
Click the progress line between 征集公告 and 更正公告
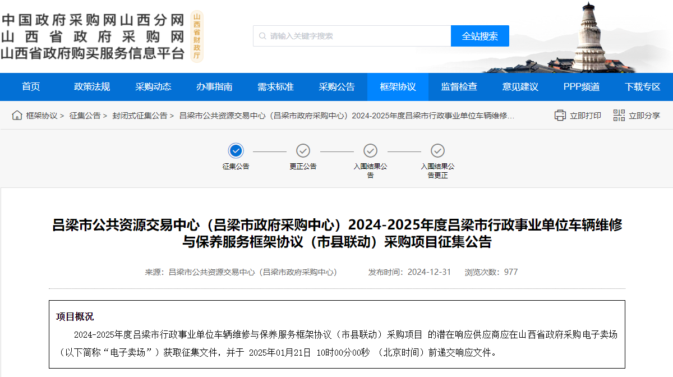click(x=269, y=151)
